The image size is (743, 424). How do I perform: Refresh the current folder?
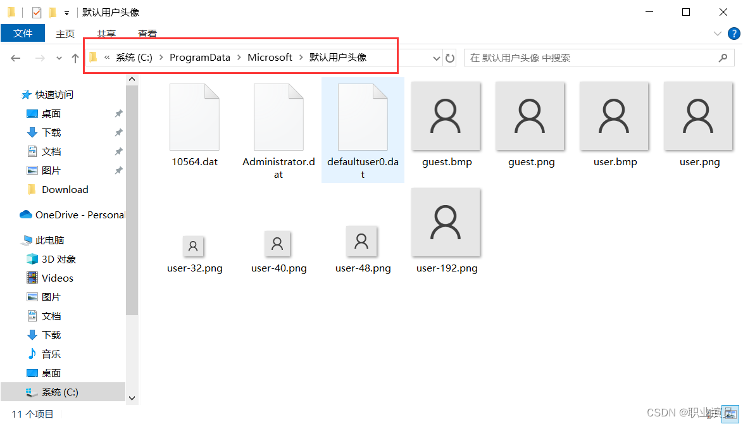click(450, 58)
